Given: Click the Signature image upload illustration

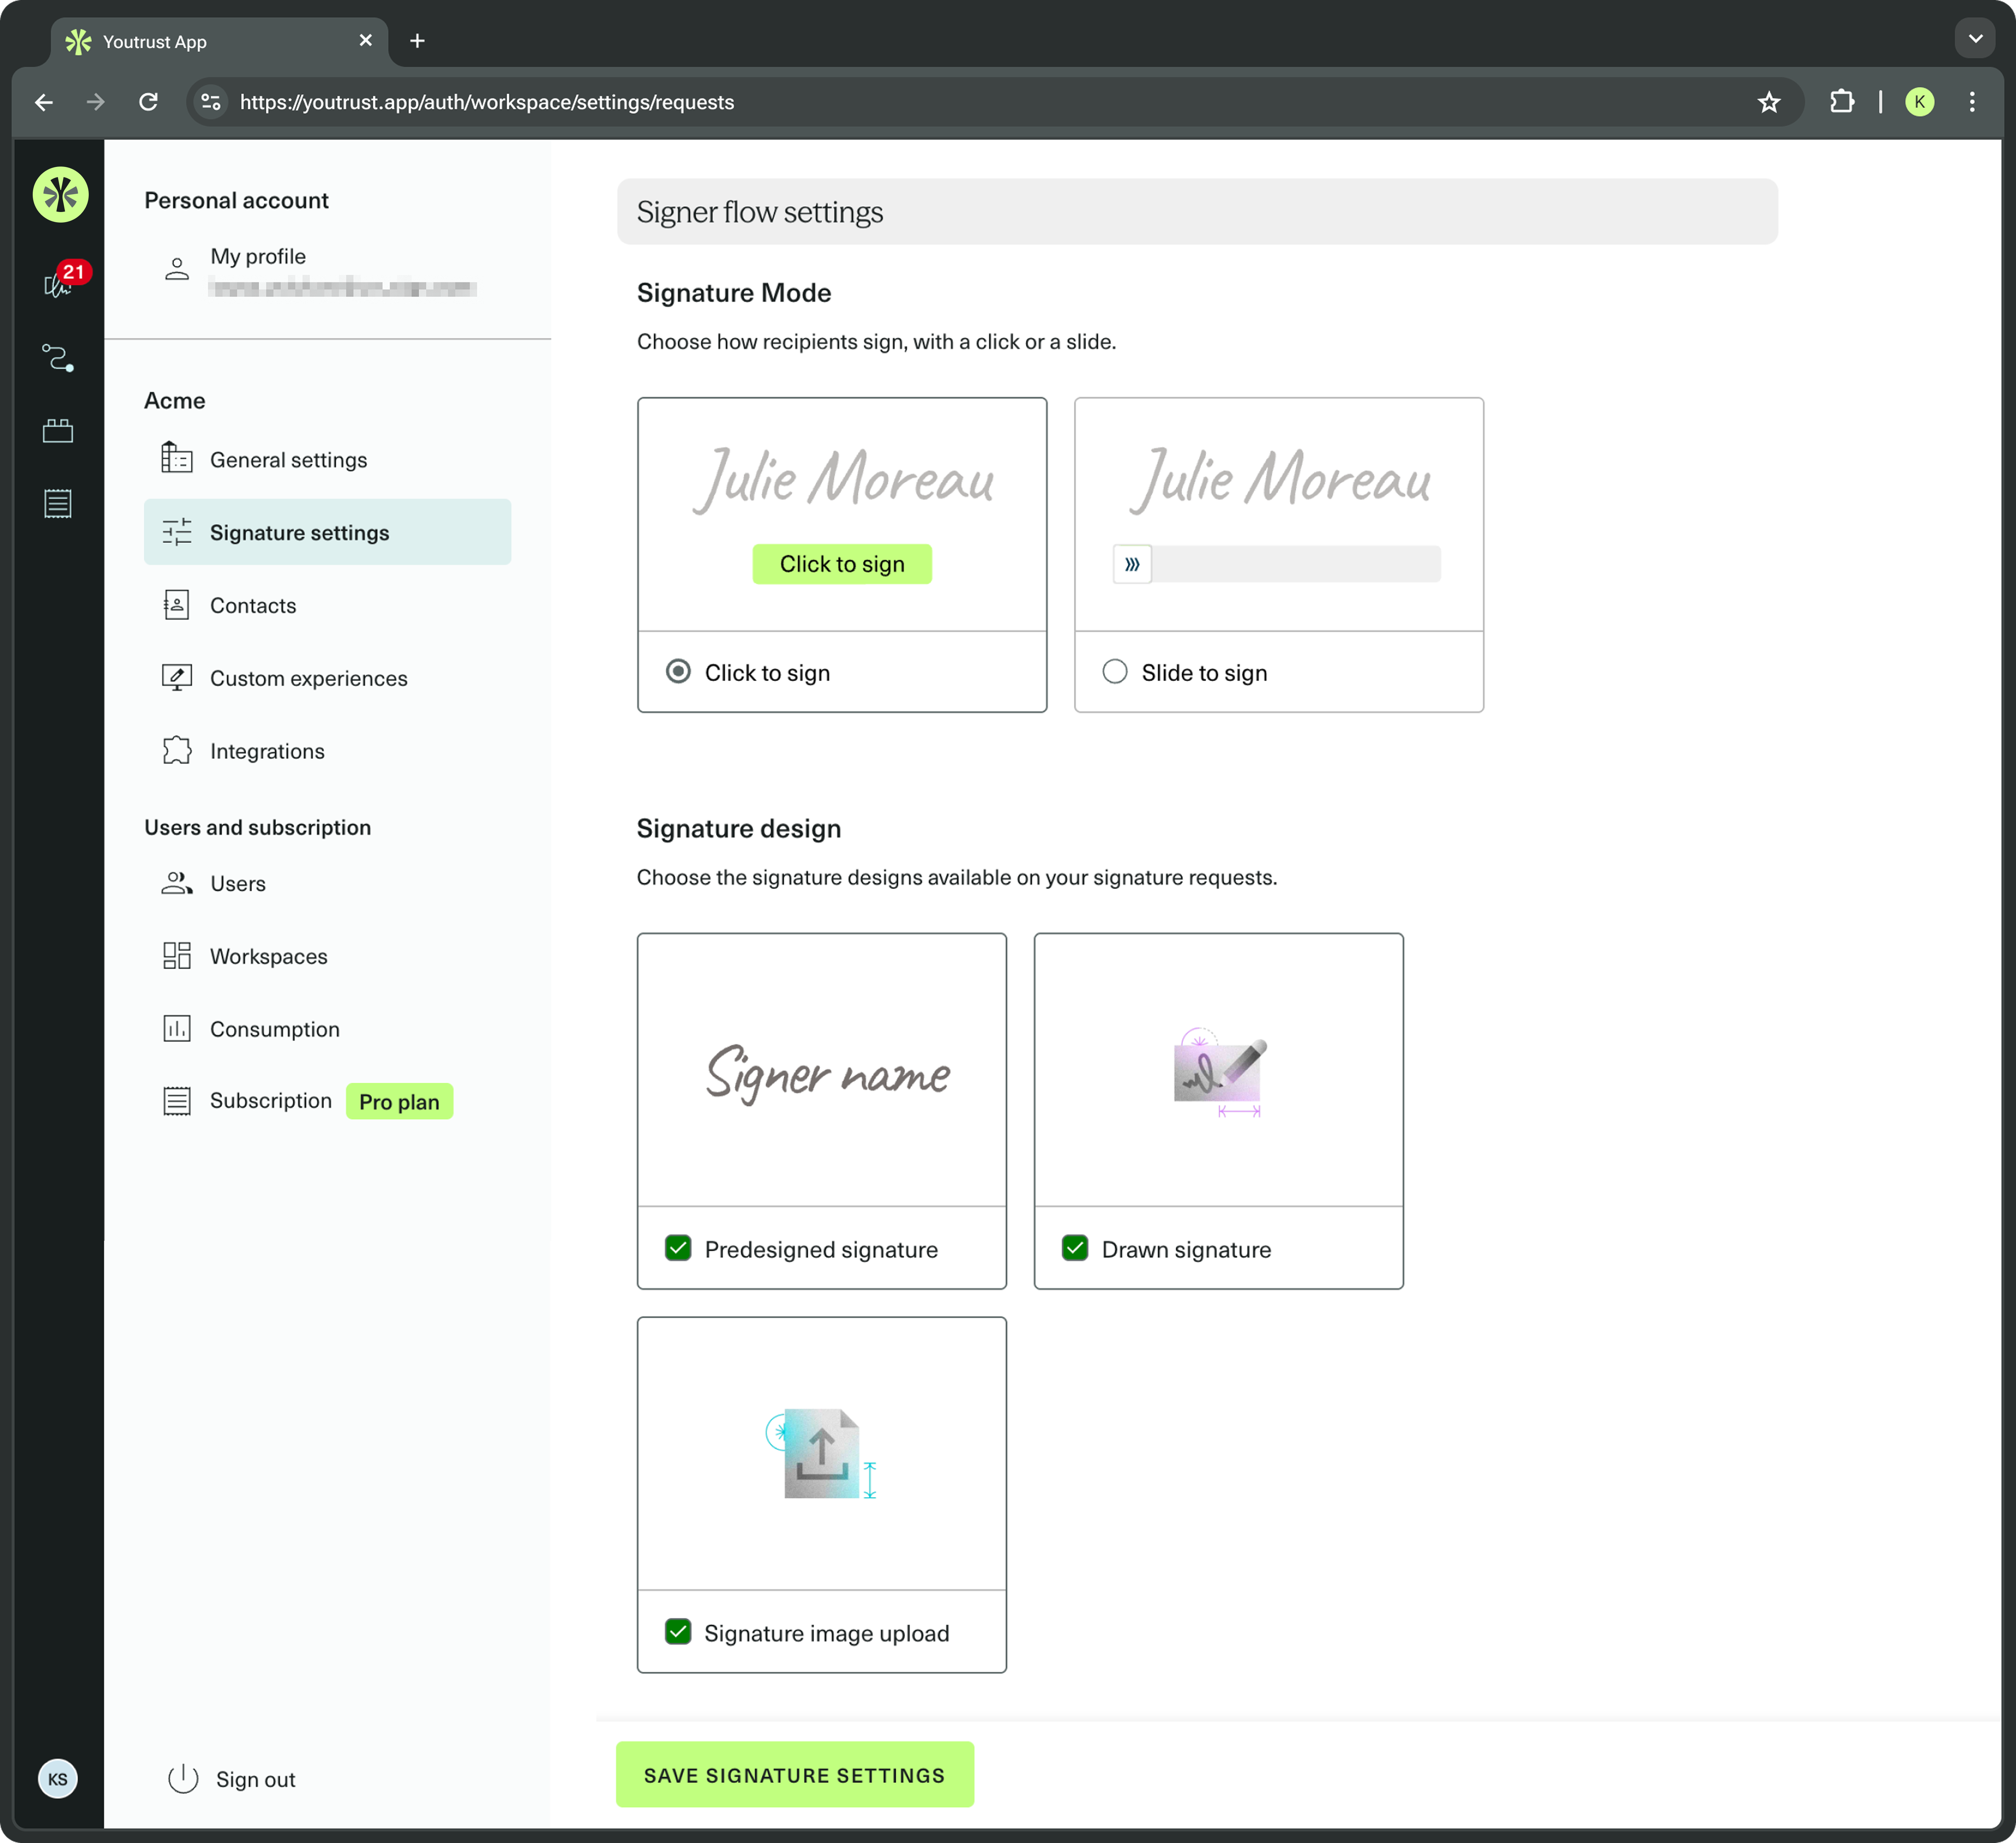Looking at the screenshot, I should pyautogui.click(x=822, y=1453).
